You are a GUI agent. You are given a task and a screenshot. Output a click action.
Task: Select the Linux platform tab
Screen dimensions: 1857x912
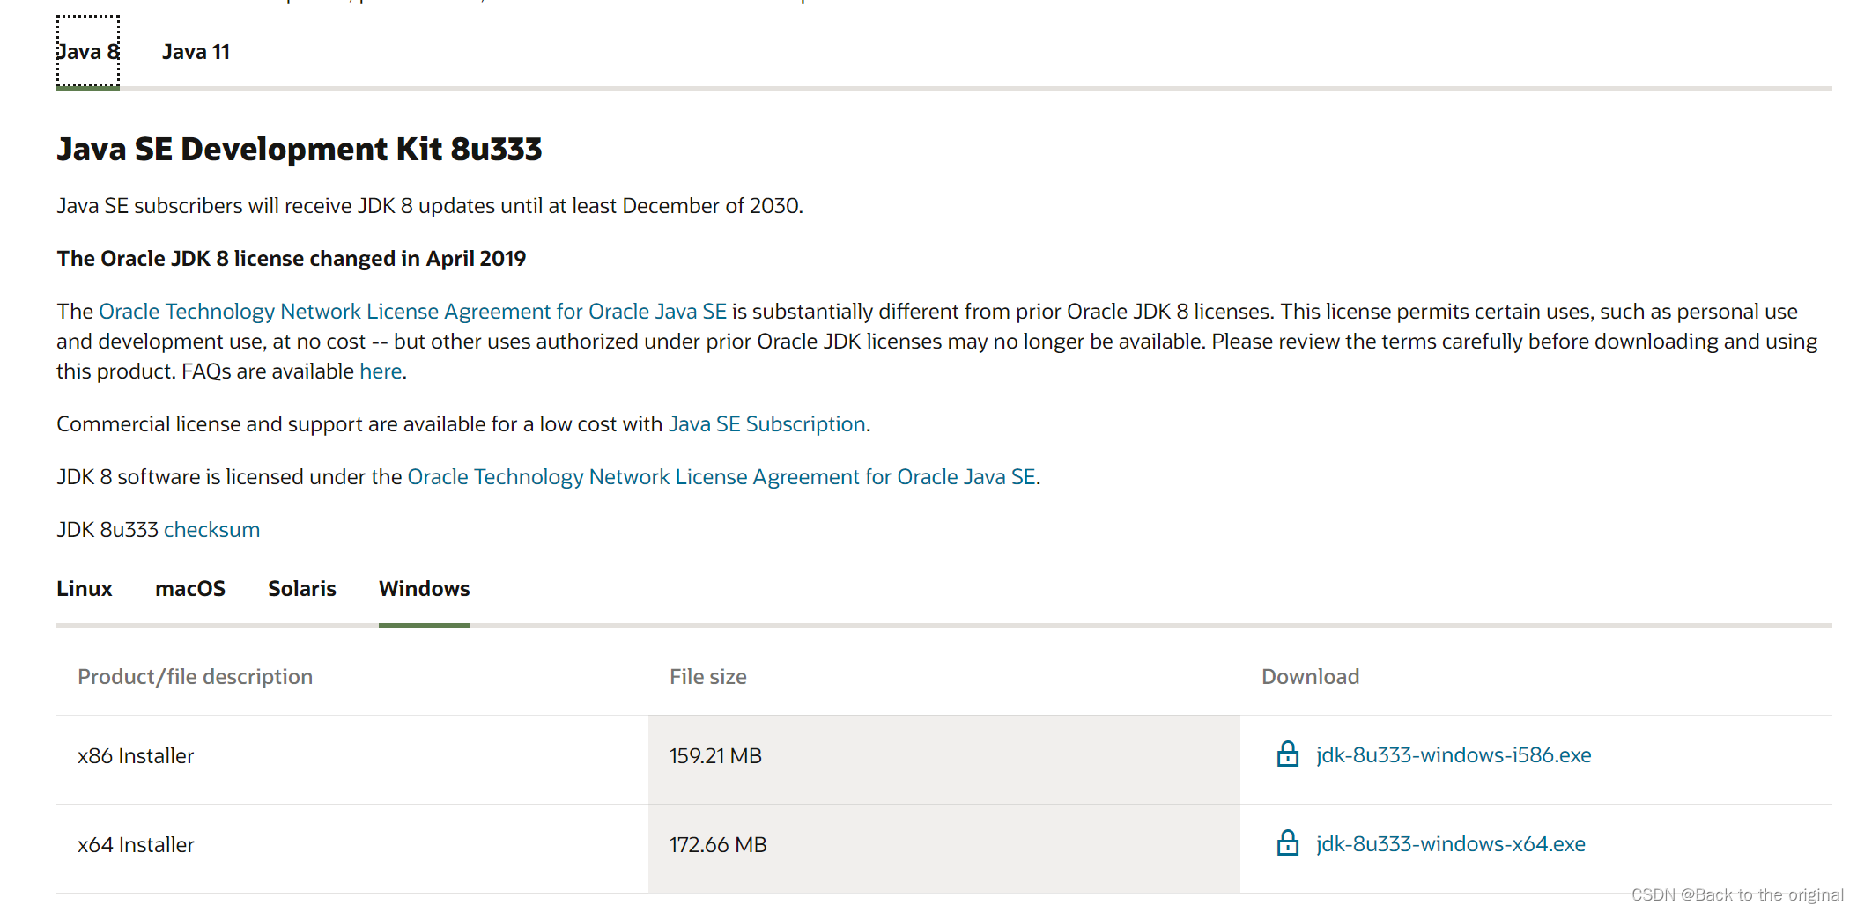pyautogui.click(x=85, y=589)
